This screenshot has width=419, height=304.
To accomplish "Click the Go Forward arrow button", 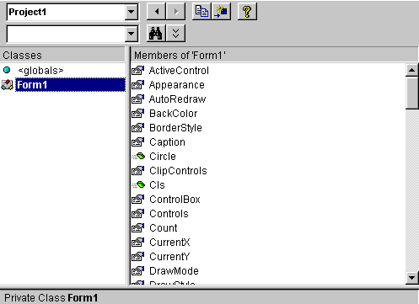I will click(x=176, y=12).
